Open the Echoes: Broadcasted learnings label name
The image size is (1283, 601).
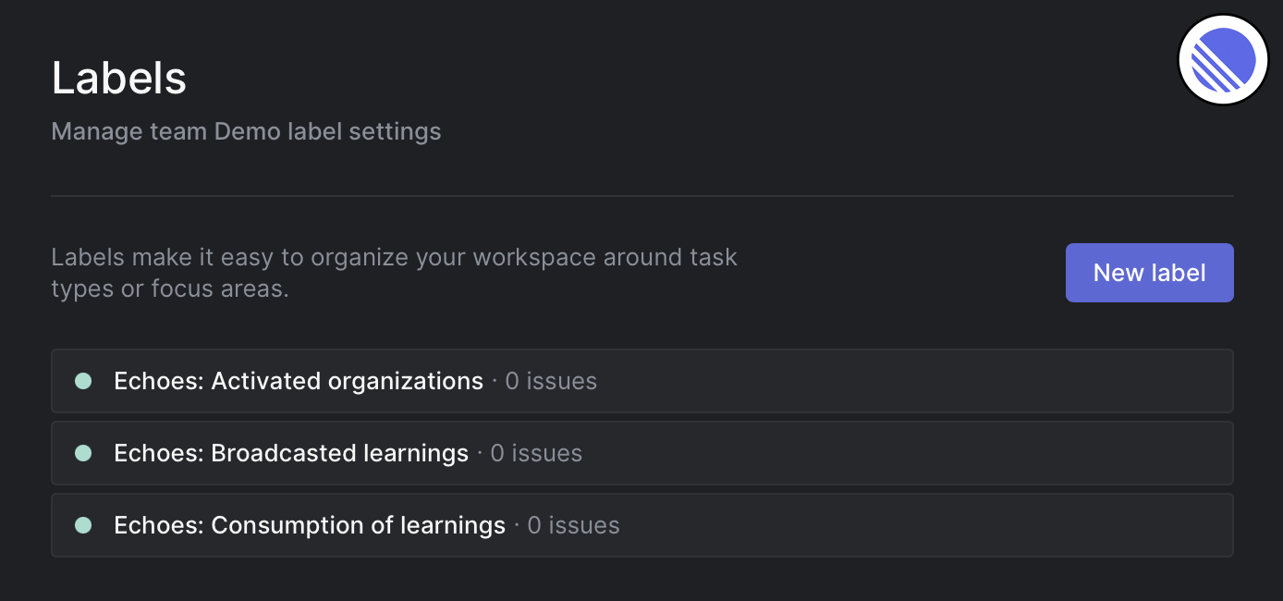(291, 453)
